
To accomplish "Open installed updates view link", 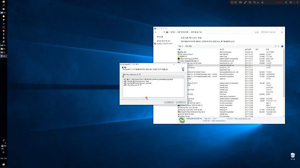I will pyautogui.click(x=163, y=41).
